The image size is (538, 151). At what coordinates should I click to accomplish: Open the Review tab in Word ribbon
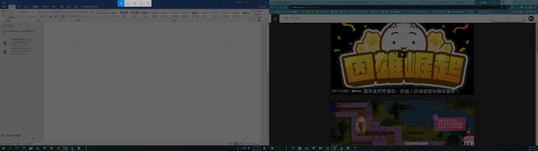point(61,6)
